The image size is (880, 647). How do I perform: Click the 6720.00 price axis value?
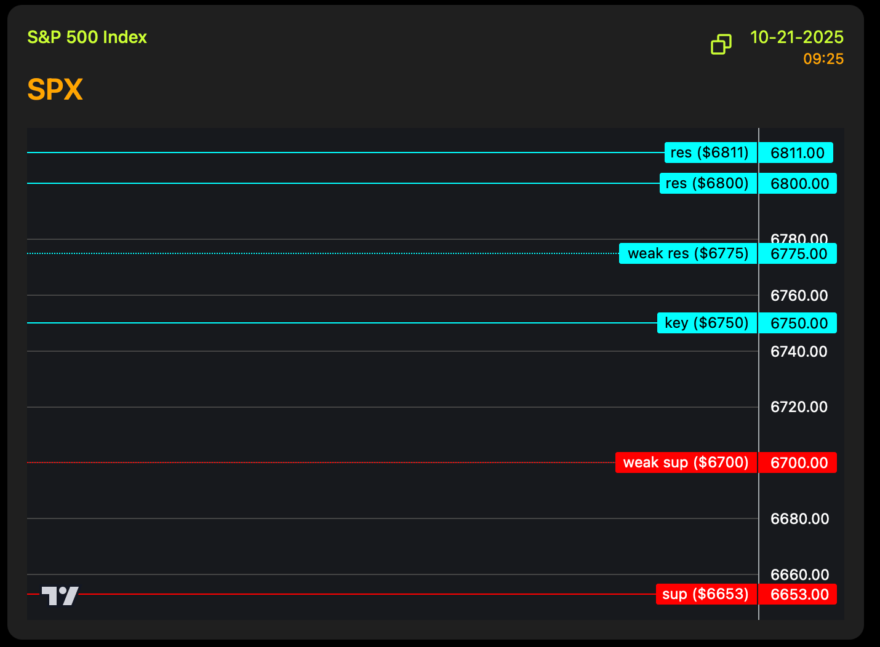click(799, 407)
